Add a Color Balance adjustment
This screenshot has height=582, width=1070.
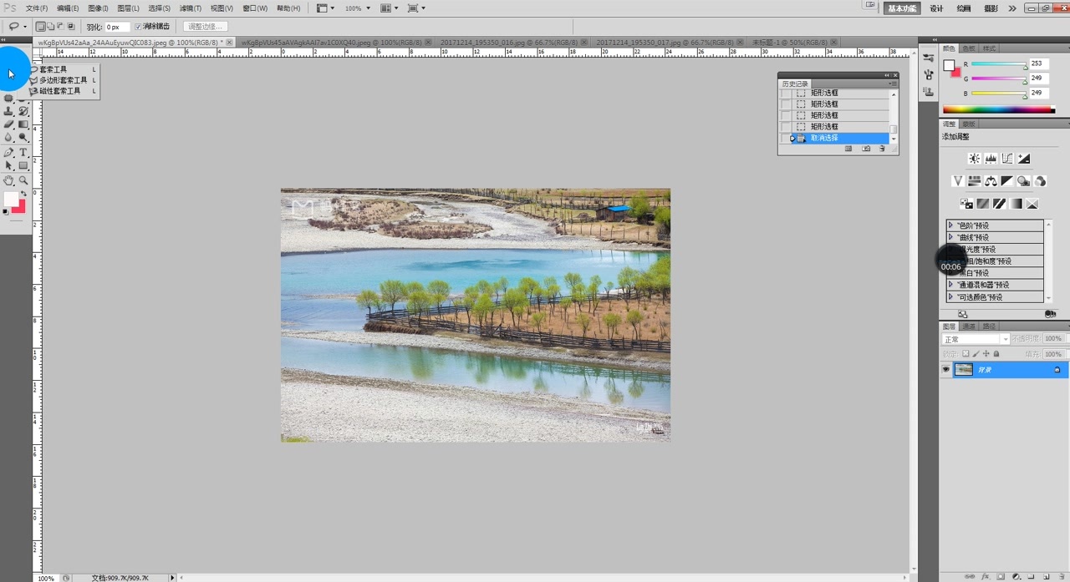[x=991, y=181]
